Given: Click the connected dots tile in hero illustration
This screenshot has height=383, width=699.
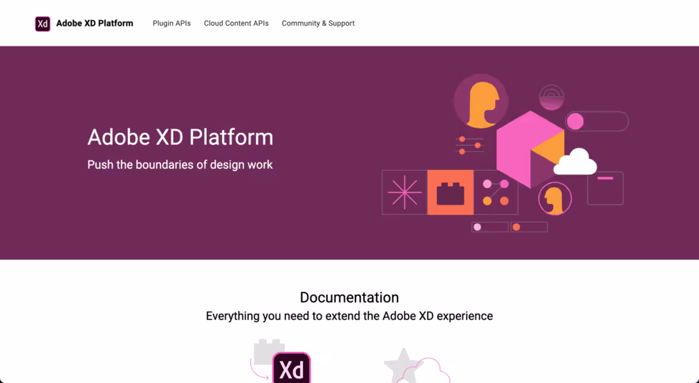Looking at the screenshot, I should pyautogui.click(x=496, y=192).
